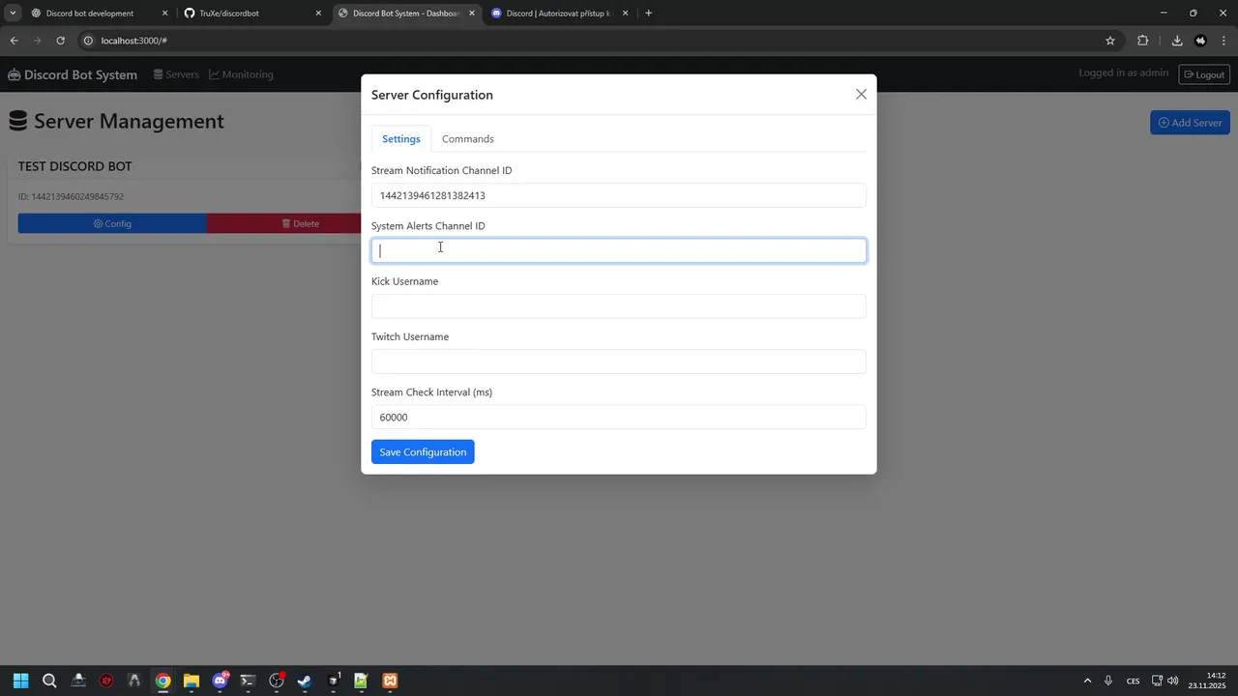
Task: Open Steam from the taskbar
Action: click(305, 681)
